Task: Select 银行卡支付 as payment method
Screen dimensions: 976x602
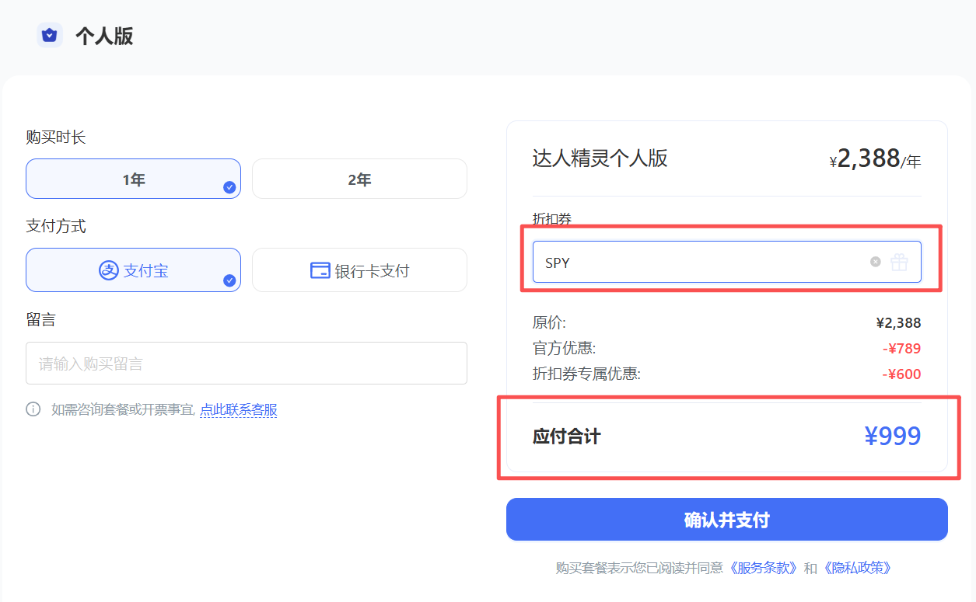Action: tap(359, 270)
